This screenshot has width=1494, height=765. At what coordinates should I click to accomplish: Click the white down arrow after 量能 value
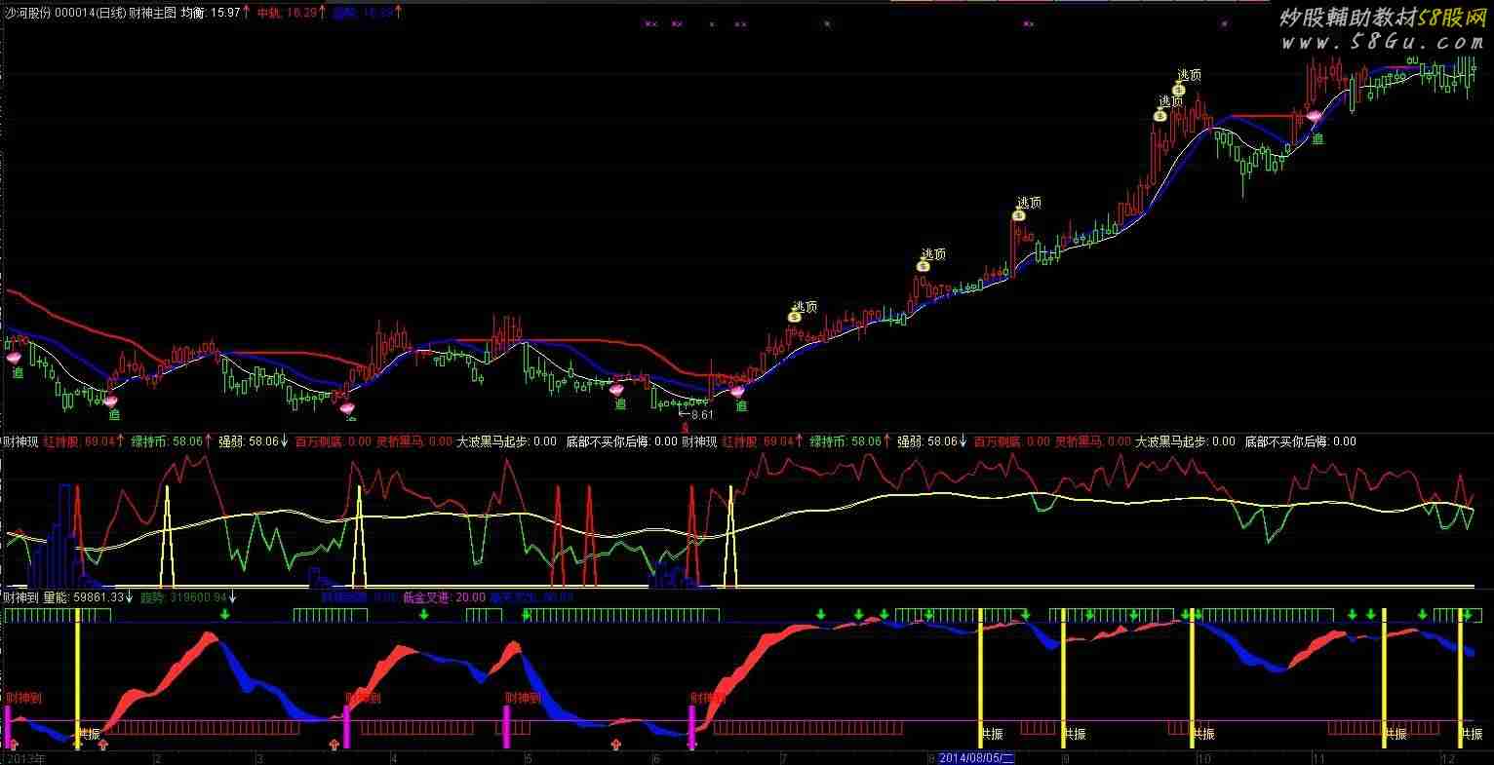click(130, 597)
